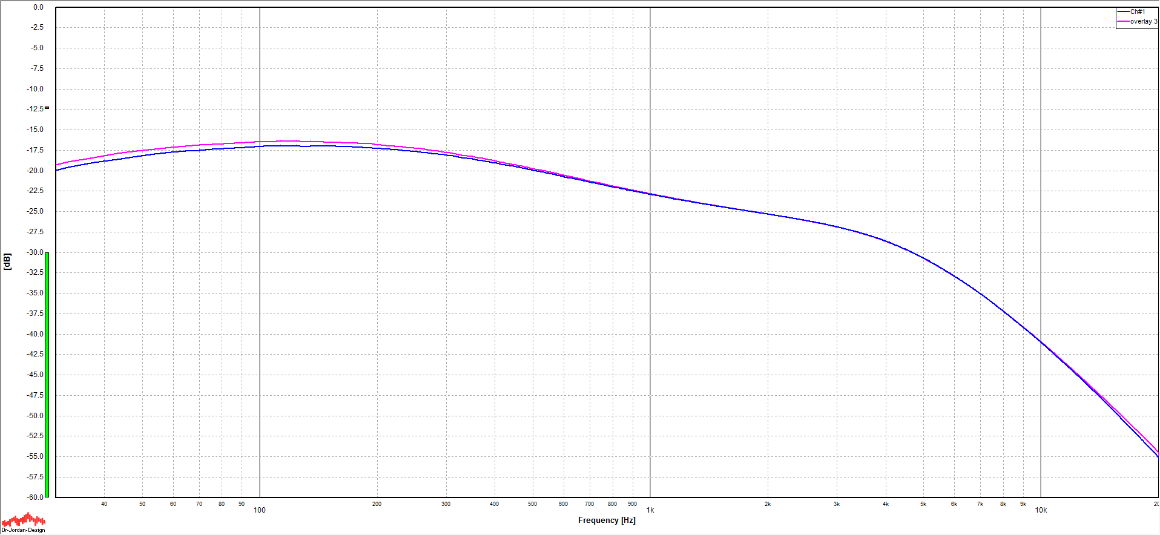Click the curve where it crosses 1k gridline
The height and width of the screenshot is (535, 1160).
(x=650, y=194)
